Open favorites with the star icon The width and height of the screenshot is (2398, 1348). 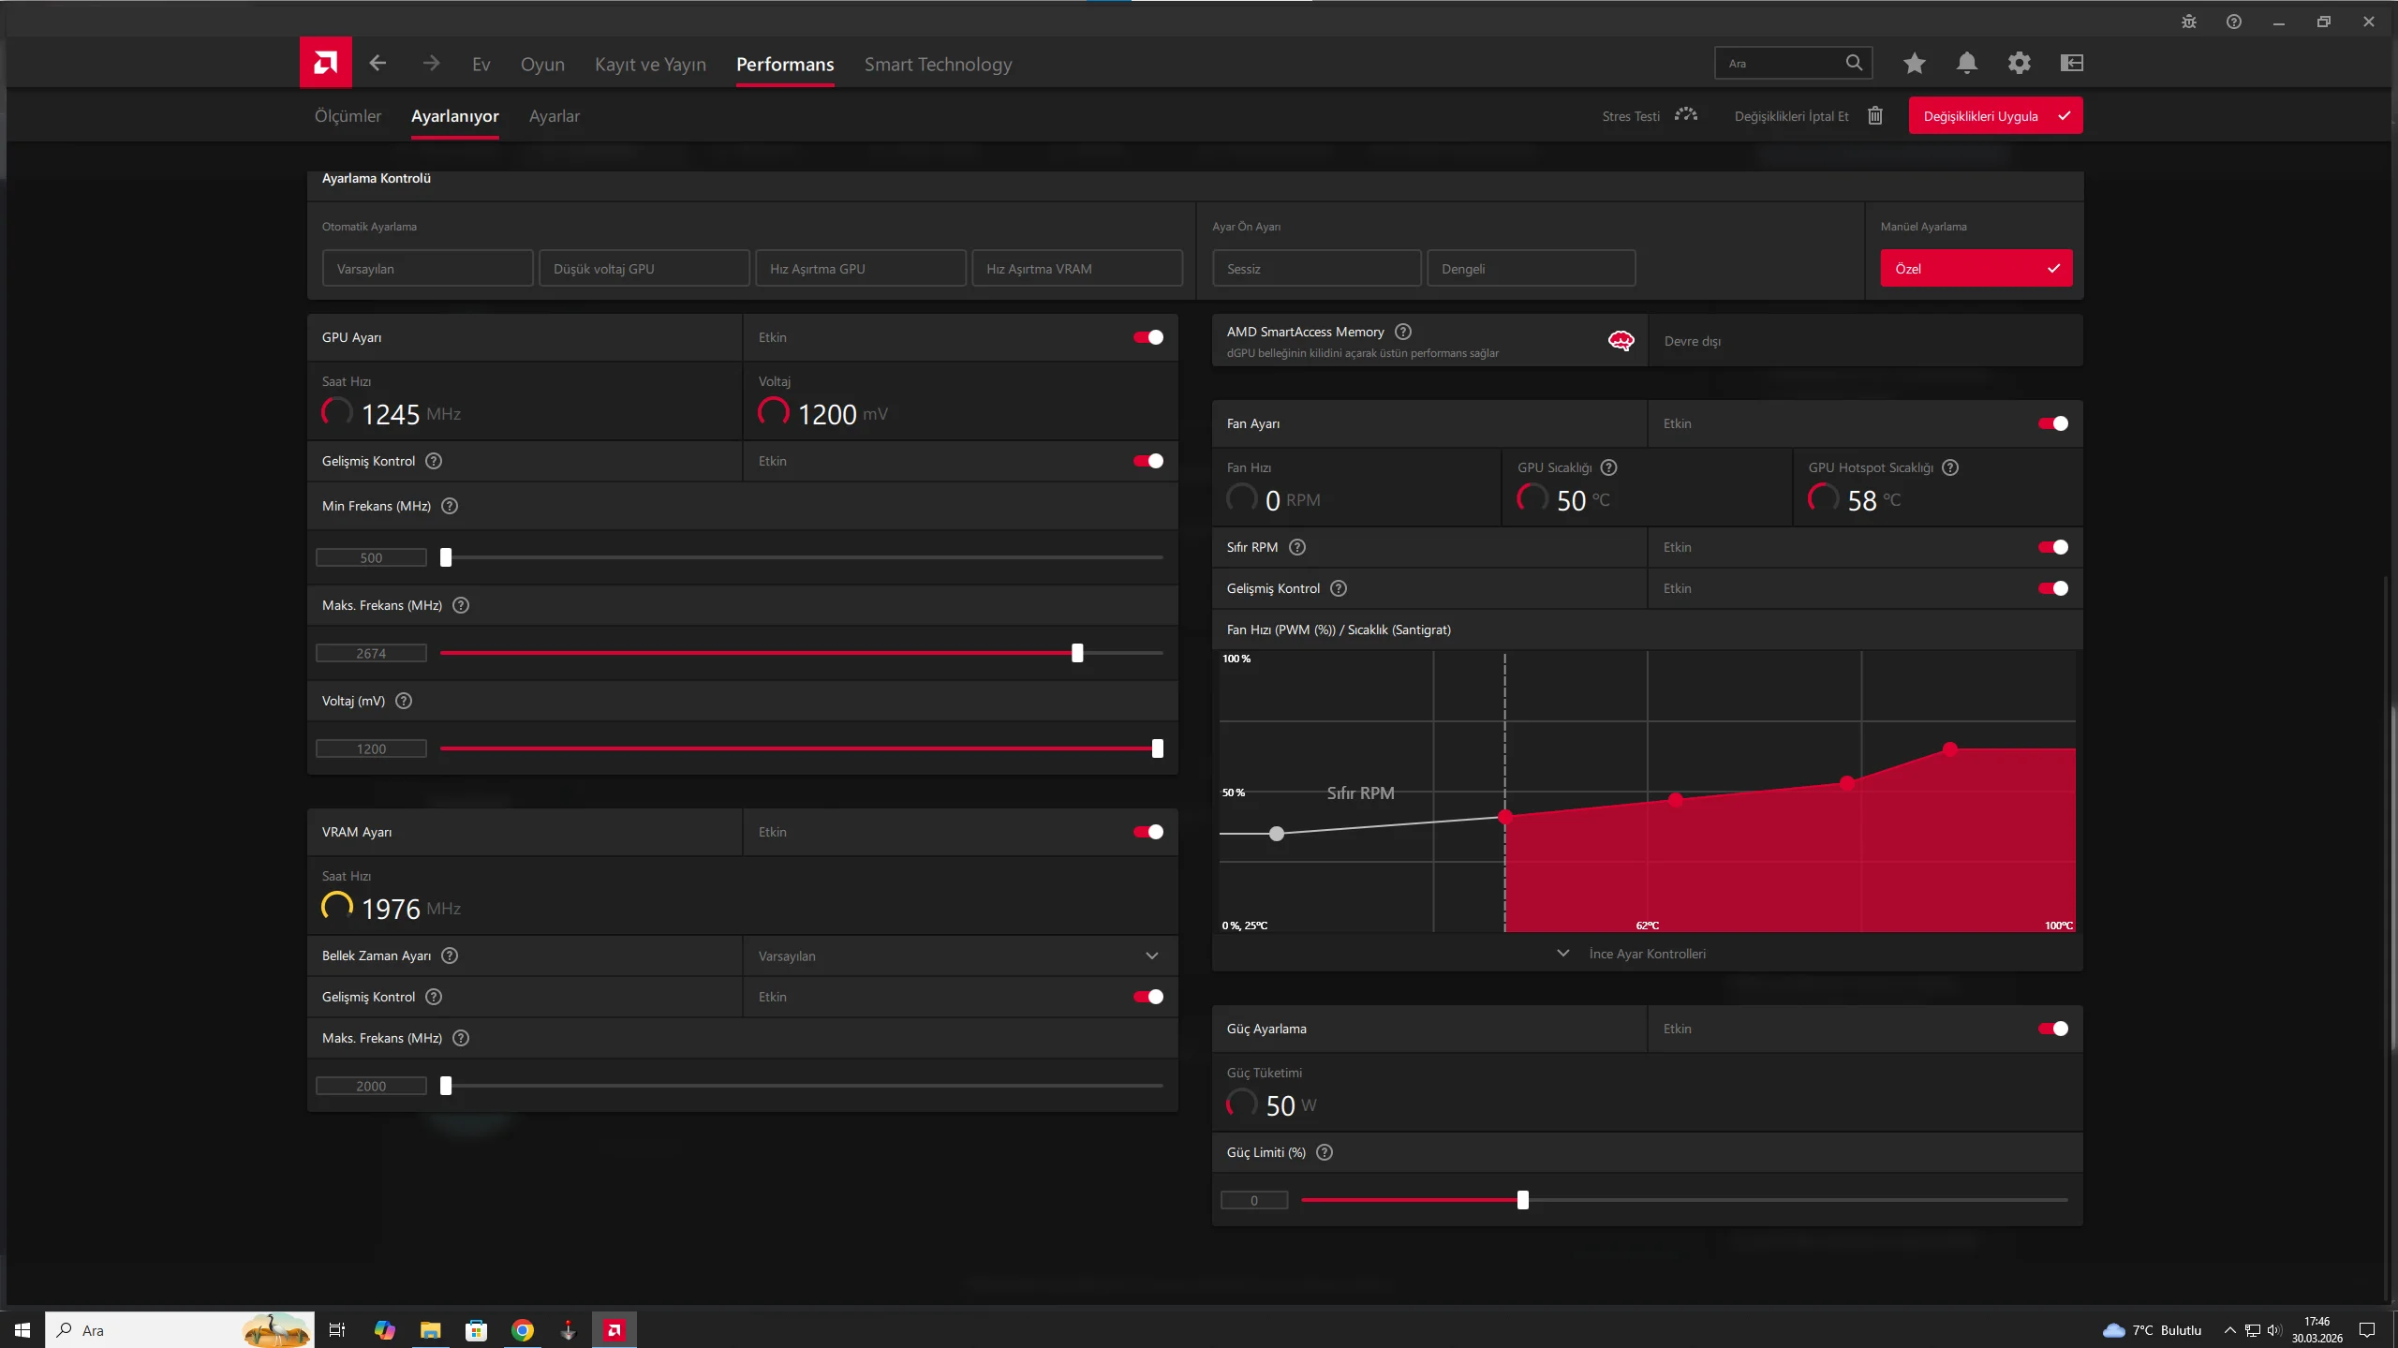[1914, 63]
